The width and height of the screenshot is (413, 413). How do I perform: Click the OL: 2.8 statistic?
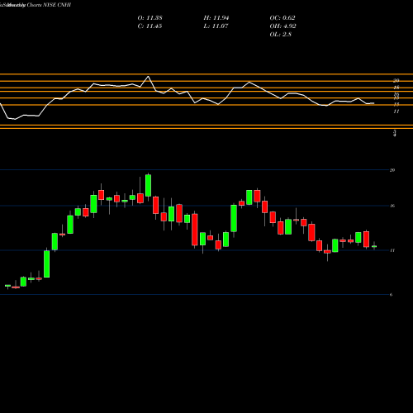click(281, 35)
